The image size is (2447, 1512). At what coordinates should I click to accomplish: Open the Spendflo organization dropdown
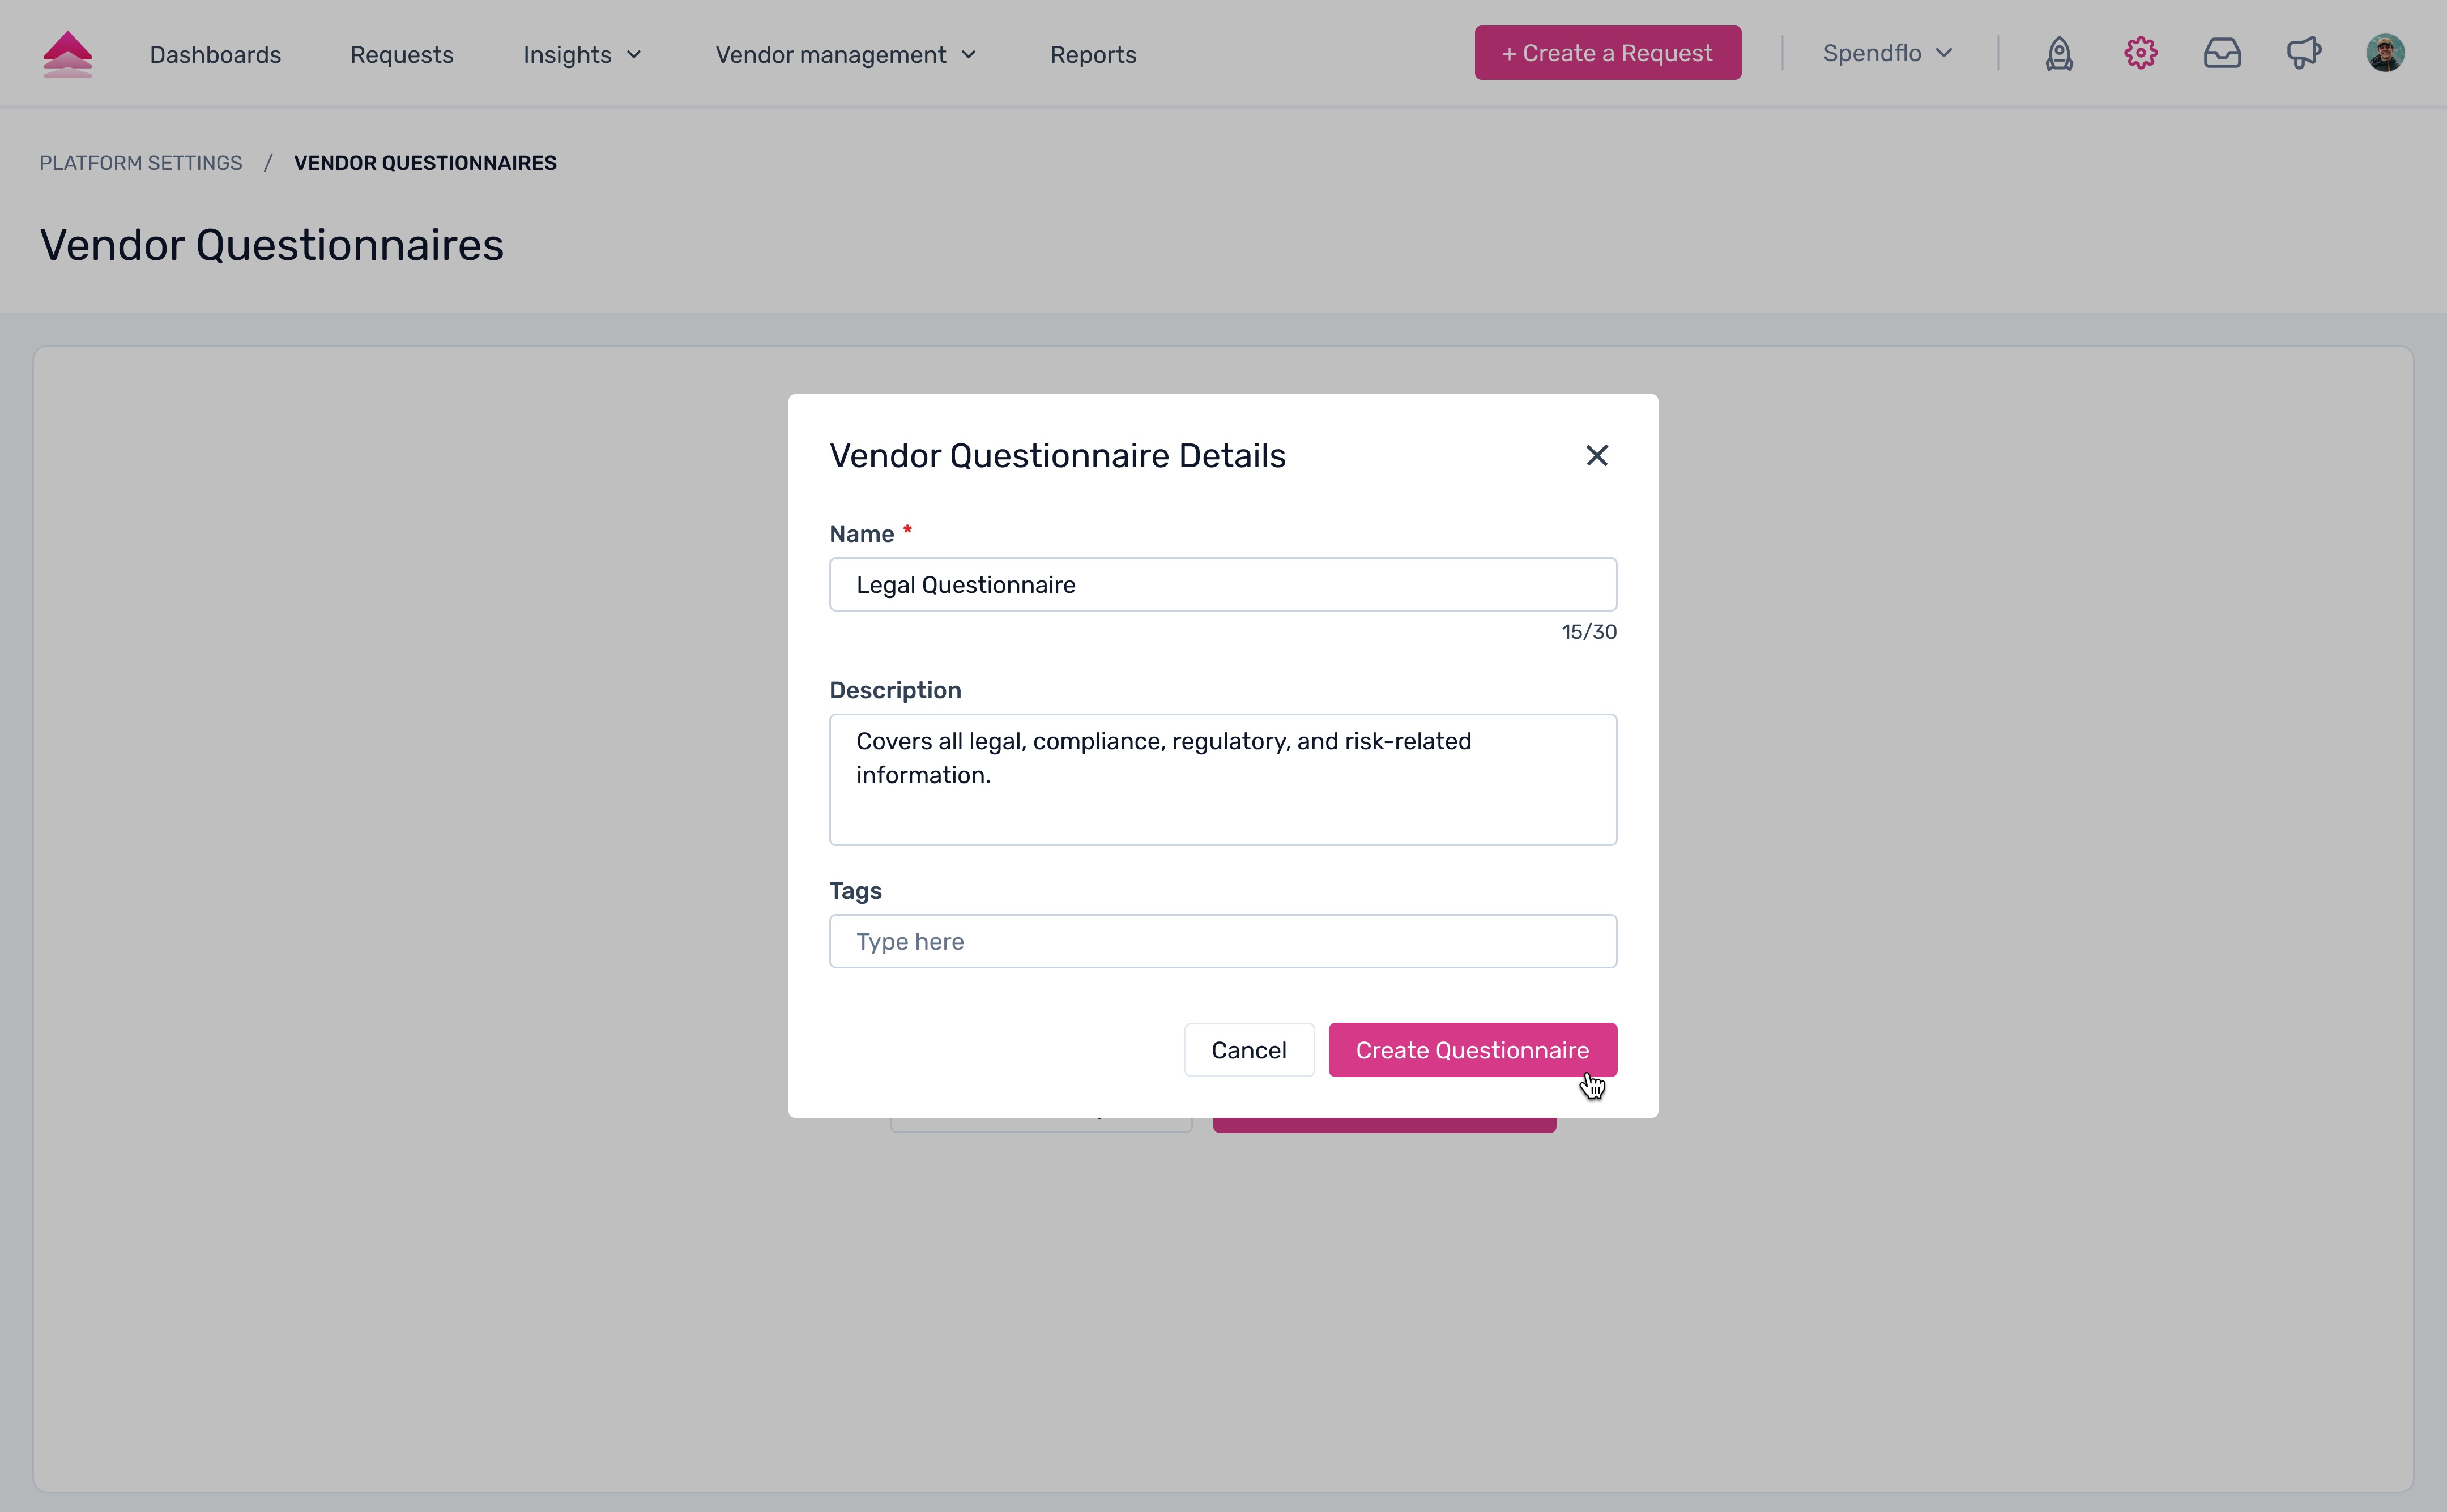coord(1887,53)
